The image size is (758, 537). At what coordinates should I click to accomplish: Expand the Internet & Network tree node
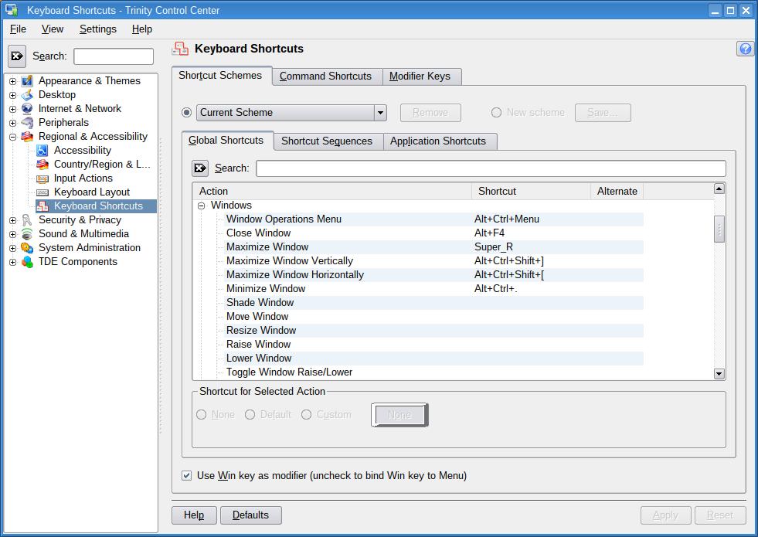tap(12, 109)
